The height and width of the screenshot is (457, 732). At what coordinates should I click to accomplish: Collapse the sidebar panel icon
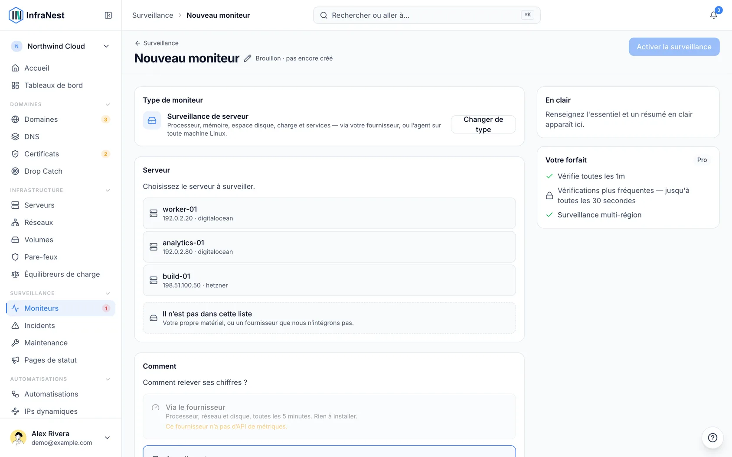pyautogui.click(x=108, y=15)
